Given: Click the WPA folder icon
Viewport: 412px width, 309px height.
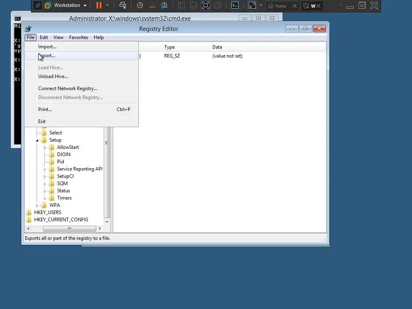Looking at the screenshot, I should pyautogui.click(x=44, y=205).
